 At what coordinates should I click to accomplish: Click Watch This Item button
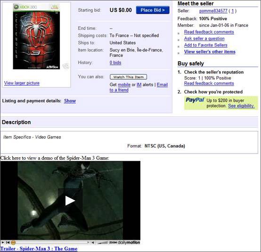[128, 77]
